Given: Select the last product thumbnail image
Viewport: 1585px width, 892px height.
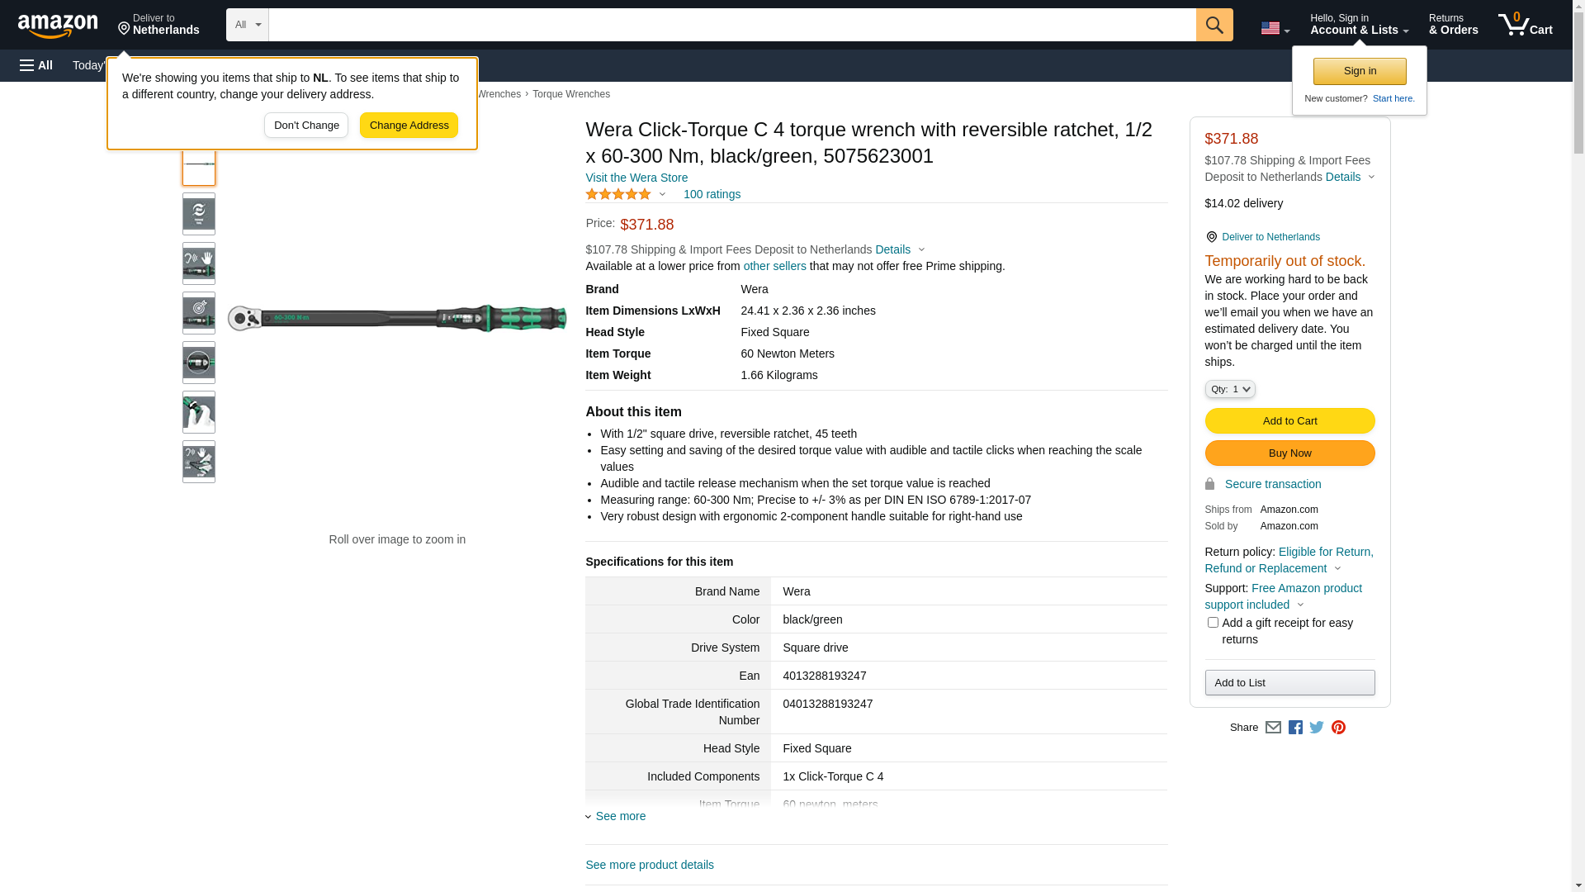Looking at the screenshot, I should tap(199, 462).
